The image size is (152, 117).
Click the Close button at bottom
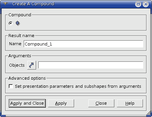[101, 103]
